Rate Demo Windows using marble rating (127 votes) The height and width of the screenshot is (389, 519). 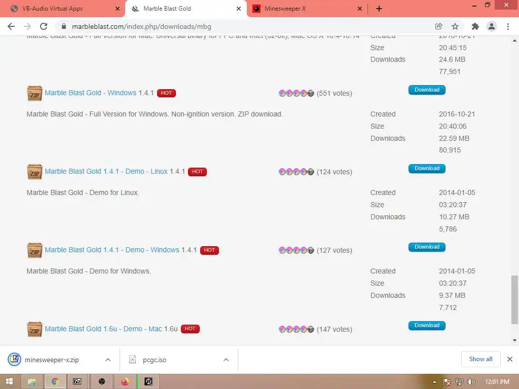click(x=296, y=250)
